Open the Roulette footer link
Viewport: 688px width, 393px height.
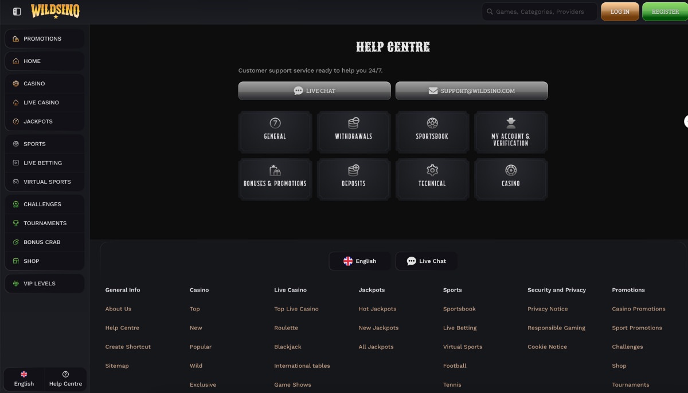tap(286, 328)
